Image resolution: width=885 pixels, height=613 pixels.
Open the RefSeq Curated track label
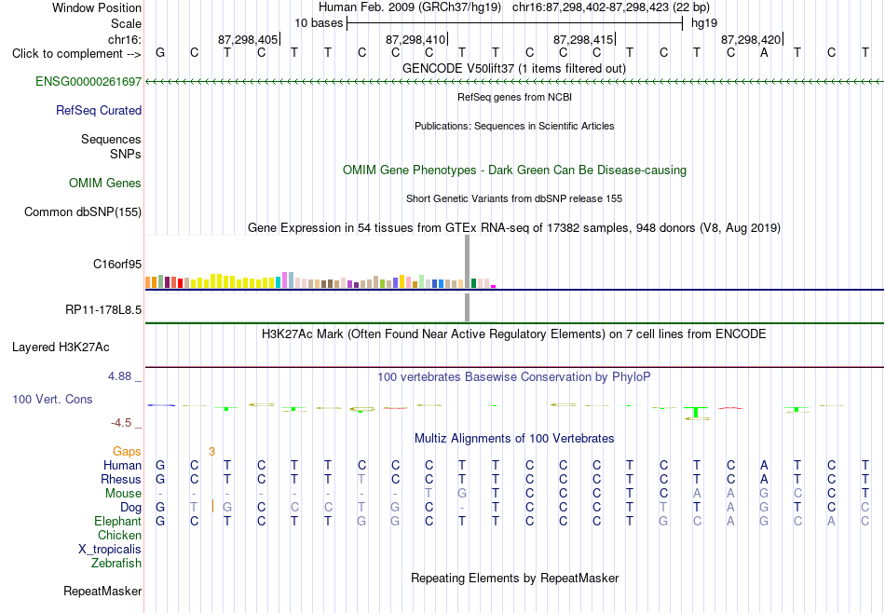click(x=99, y=111)
